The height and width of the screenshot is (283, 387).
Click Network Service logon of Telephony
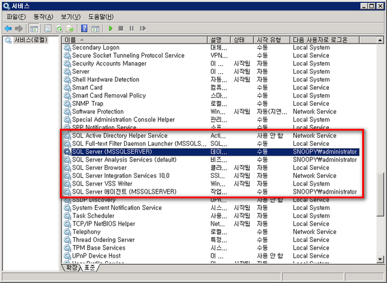314,232
